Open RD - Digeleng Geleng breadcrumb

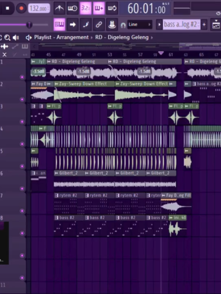coord(122,37)
